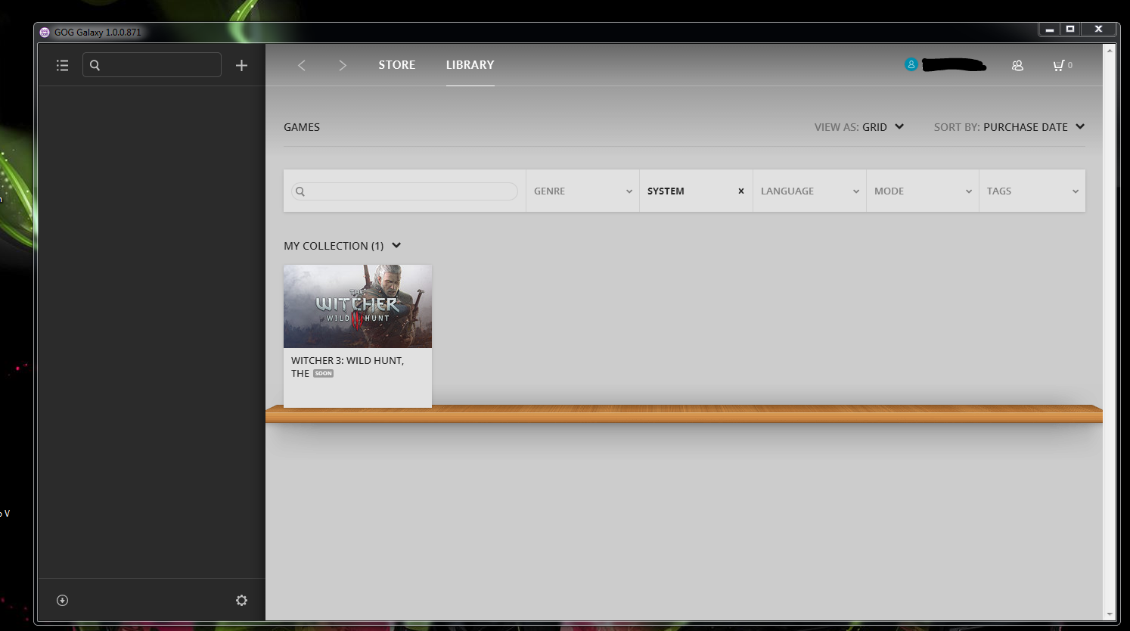
Task: Expand the Genre filter dropdown
Action: tap(582, 191)
